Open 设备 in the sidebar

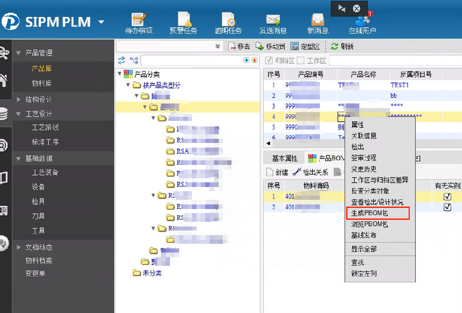[38, 187]
